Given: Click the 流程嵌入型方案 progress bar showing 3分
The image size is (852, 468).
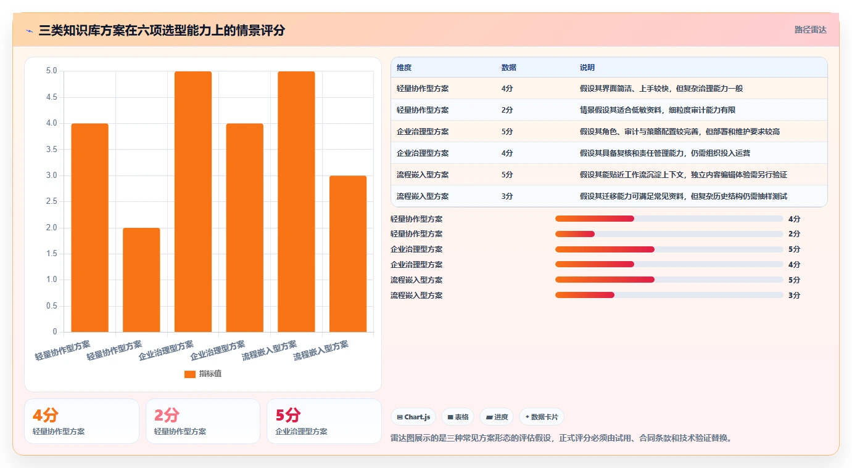Looking at the screenshot, I should (669, 296).
